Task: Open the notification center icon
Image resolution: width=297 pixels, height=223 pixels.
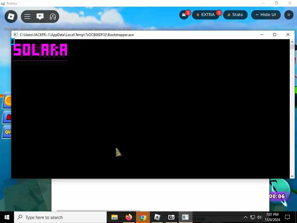Action: click(x=287, y=217)
